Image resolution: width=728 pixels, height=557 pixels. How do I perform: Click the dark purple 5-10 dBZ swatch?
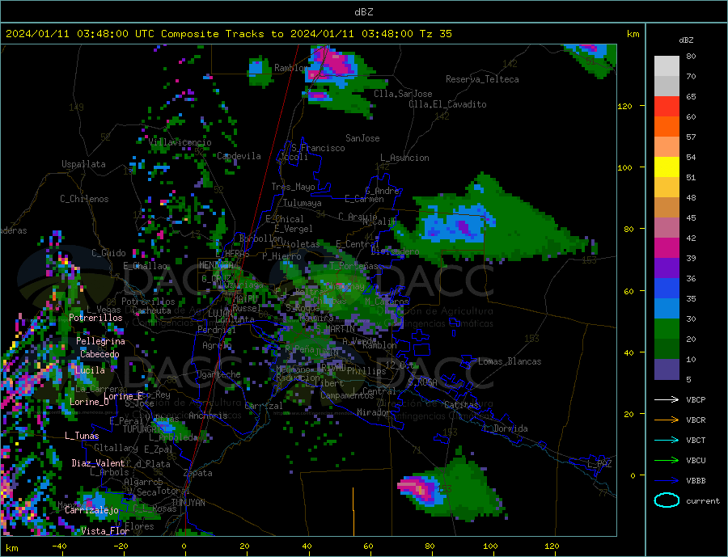667,369
